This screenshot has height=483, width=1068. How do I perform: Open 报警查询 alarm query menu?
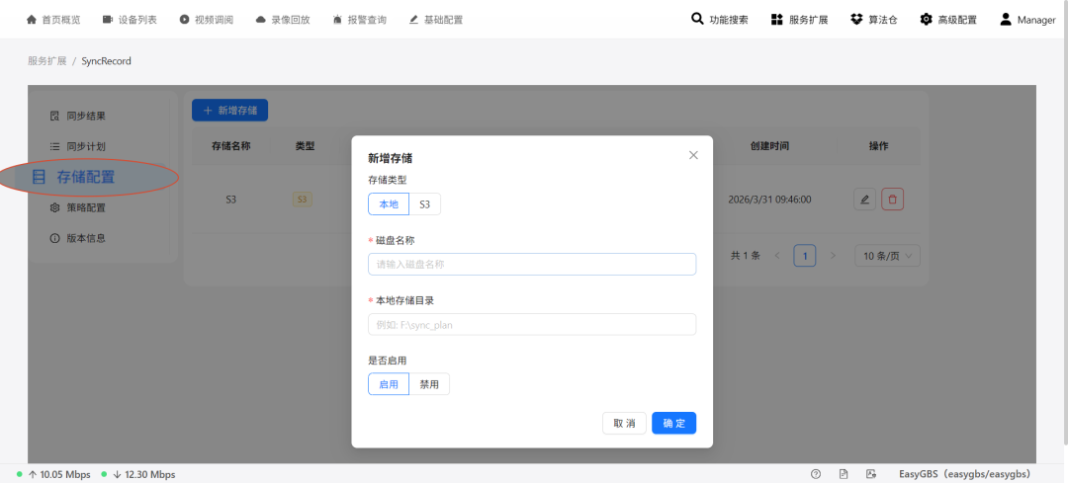(360, 20)
